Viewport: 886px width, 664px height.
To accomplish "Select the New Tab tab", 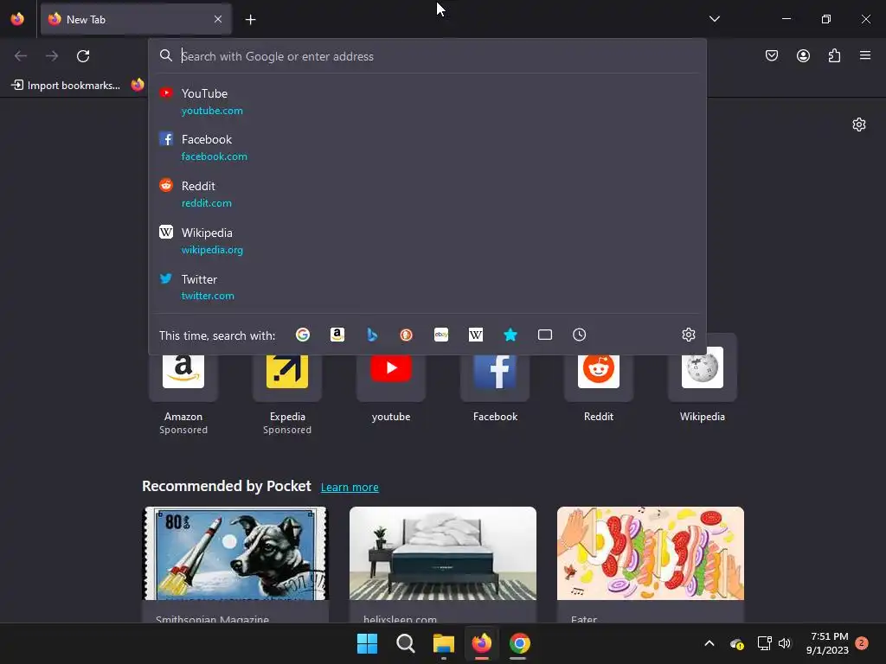I will (x=136, y=19).
